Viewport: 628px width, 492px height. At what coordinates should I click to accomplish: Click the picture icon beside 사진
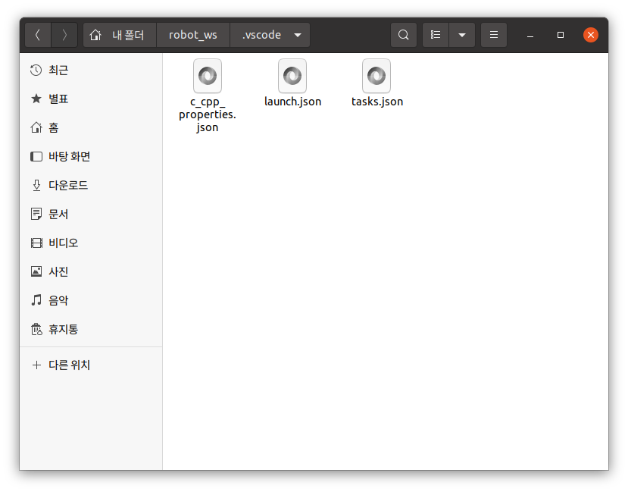(x=36, y=271)
